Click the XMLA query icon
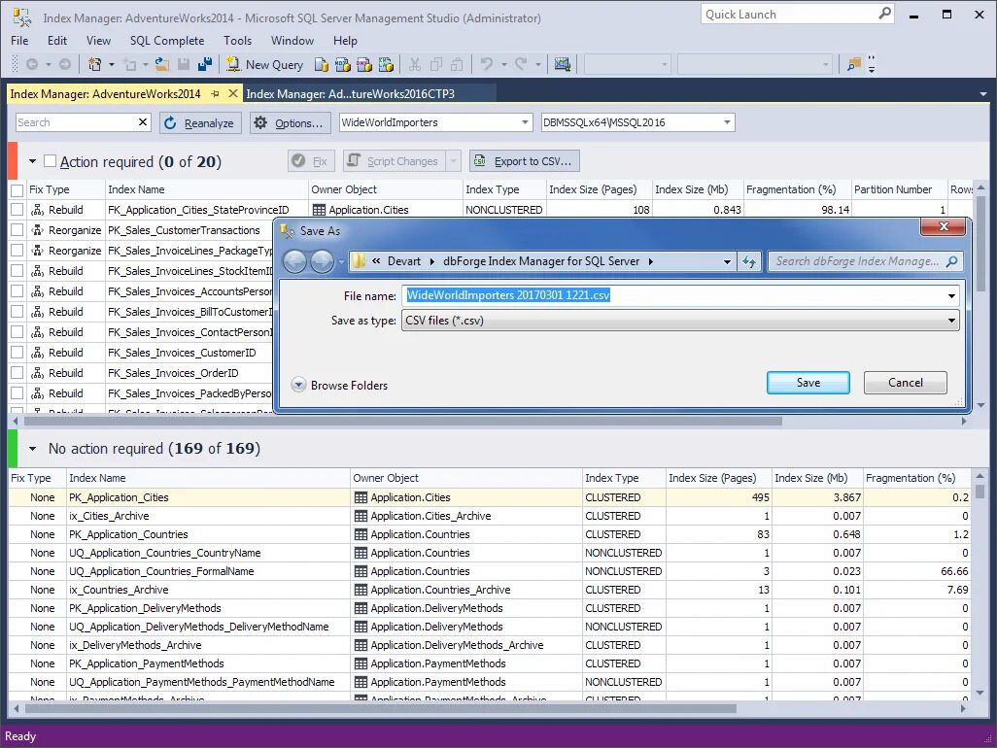Screen dimensions: 997x748 pos(386,64)
